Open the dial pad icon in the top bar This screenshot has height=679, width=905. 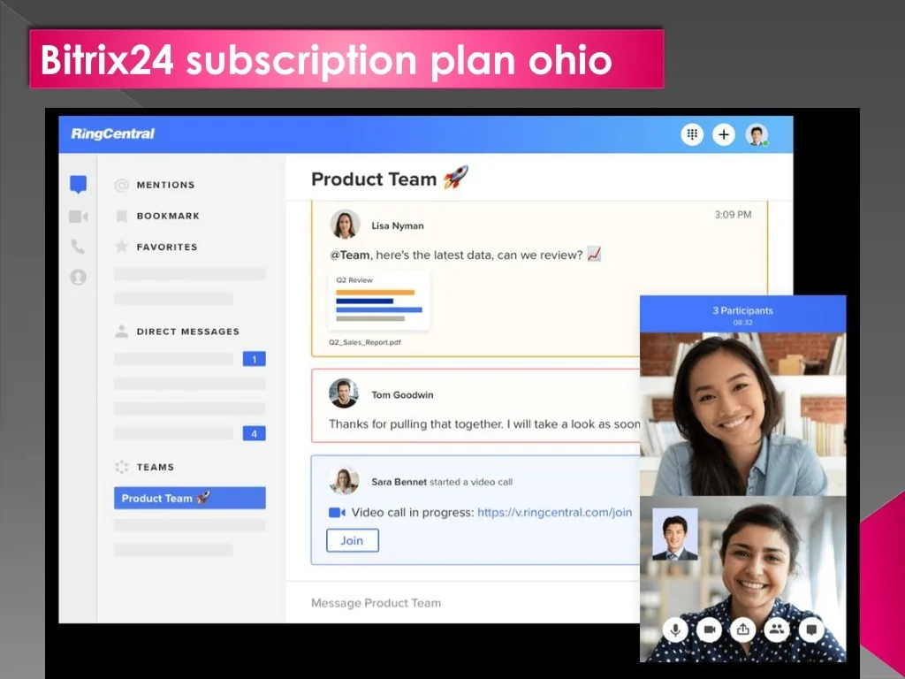tap(692, 134)
